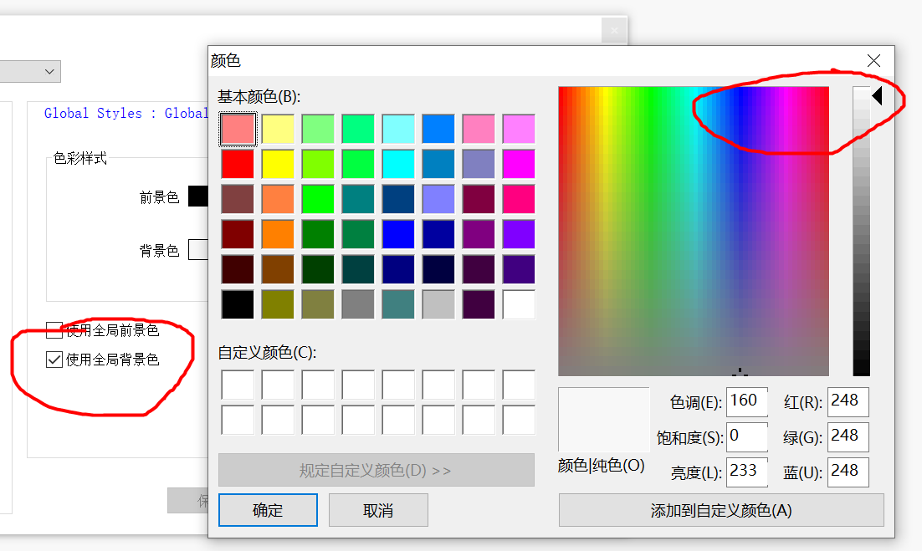Open the dropdown in the style dialog
This screenshot has width=922, height=551.
point(49,72)
